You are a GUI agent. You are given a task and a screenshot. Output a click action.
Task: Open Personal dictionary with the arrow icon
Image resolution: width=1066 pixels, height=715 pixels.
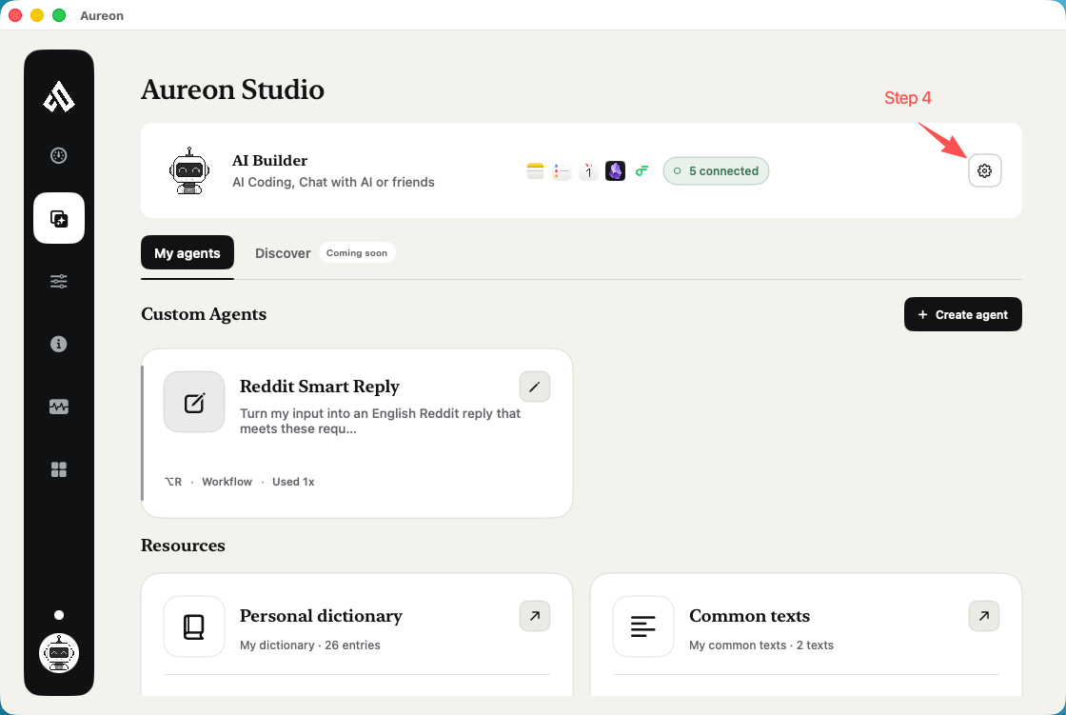tap(534, 616)
